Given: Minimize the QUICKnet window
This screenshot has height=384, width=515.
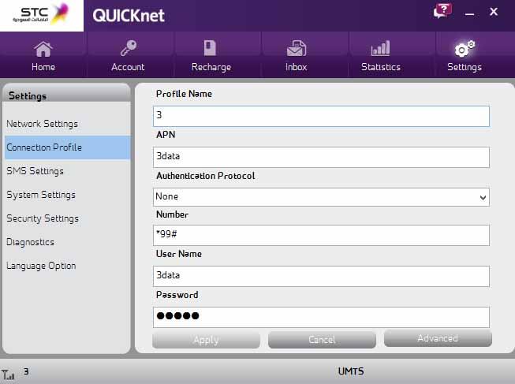Looking at the screenshot, I should 470,14.
